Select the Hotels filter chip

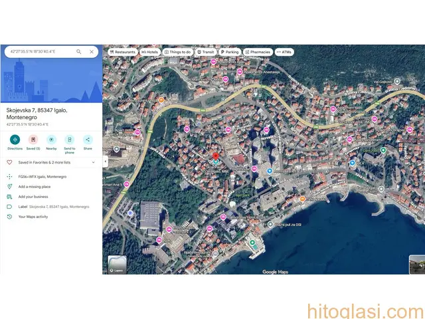[150, 52]
